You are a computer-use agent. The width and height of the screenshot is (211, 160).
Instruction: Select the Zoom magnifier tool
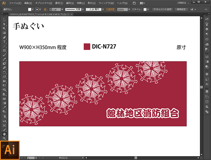click(5, 138)
